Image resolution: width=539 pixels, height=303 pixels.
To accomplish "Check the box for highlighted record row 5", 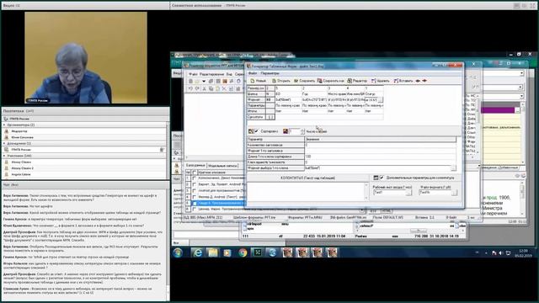I will coord(195,203).
